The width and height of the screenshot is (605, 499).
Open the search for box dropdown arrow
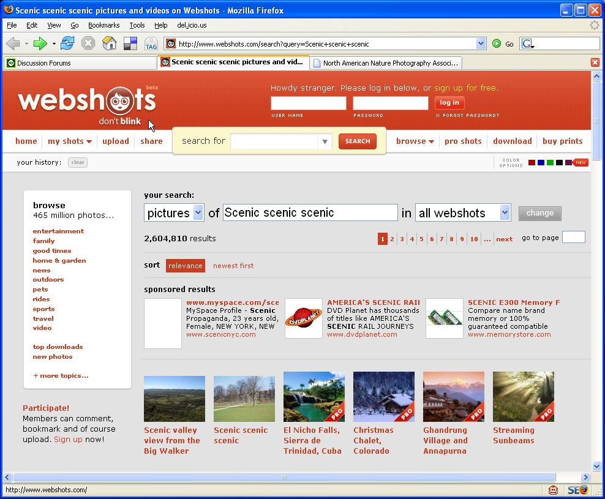tap(325, 141)
